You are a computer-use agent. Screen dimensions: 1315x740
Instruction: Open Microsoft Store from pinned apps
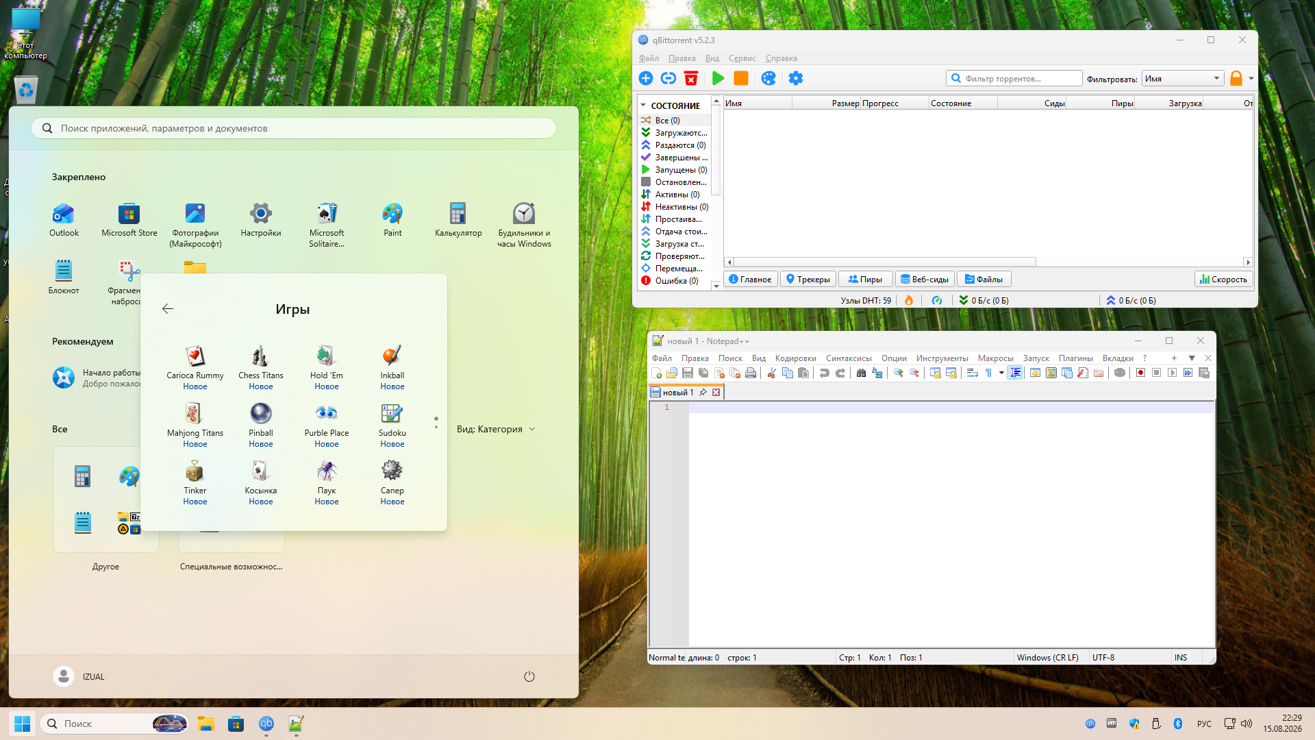129,220
